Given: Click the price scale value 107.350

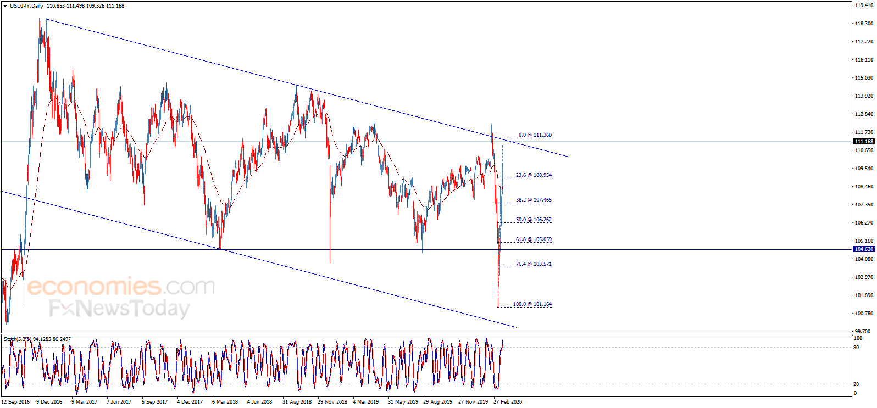Looking at the screenshot, I should point(864,205).
